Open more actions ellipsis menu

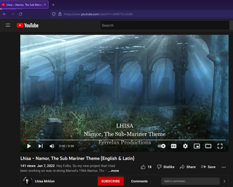224,167
